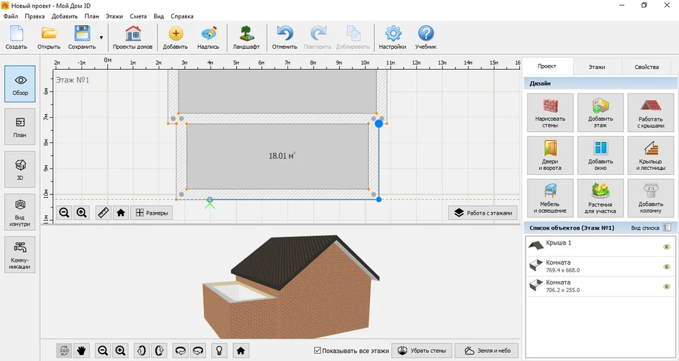Undo last action with Отменить
679x361 pixels.
[285, 37]
